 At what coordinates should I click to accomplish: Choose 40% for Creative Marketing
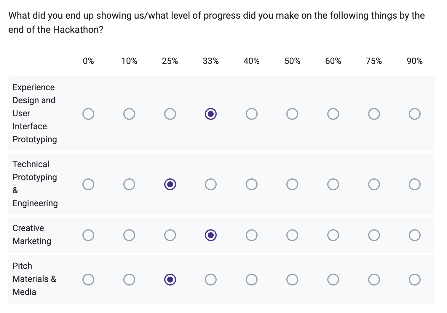coord(252,235)
